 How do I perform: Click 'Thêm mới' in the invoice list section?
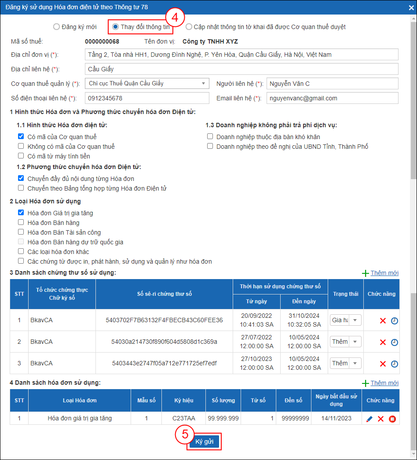(x=384, y=383)
